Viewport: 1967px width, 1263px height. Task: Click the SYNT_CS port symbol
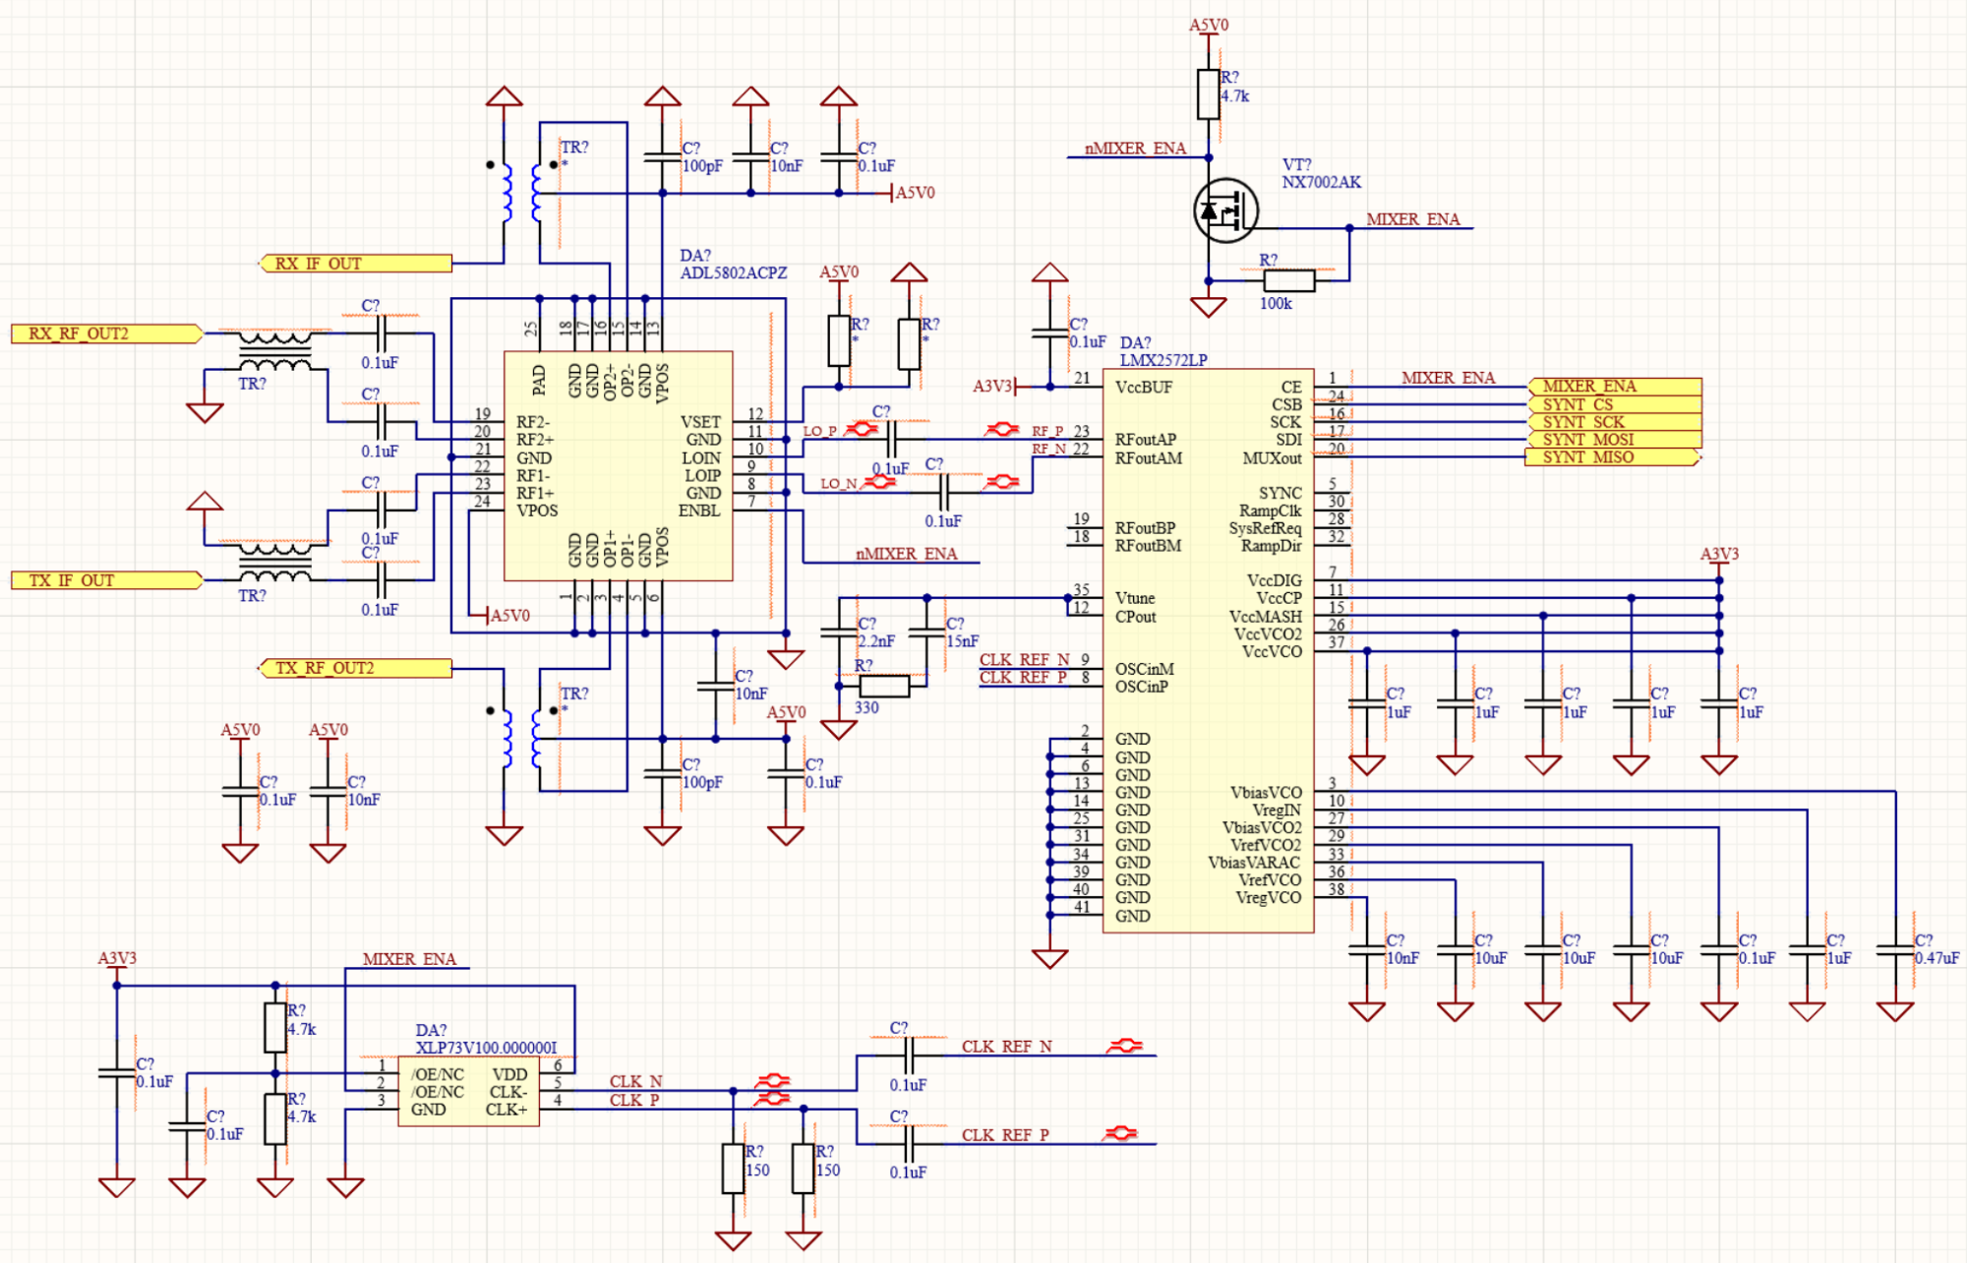point(1613,404)
